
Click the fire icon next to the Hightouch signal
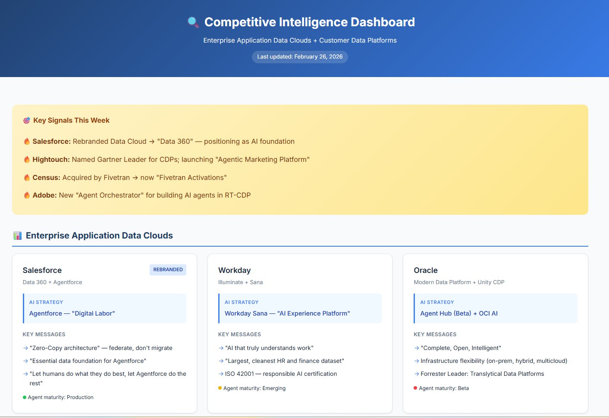[26, 159]
